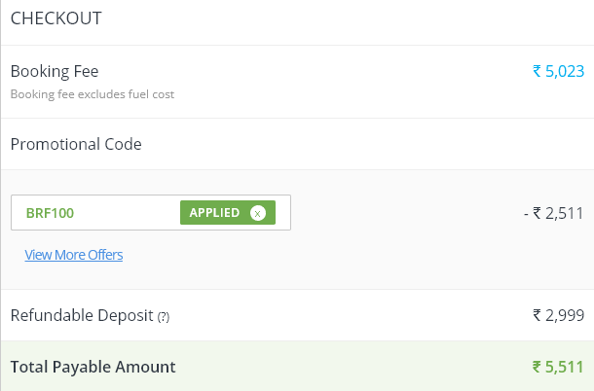This screenshot has width=594, height=391.
Task: Click the CHECKOUT heading
Action: coord(56,18)
